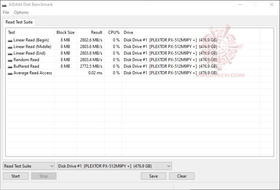
Task: Minimize the AIDA64 Disk Benchmark window
Action: 240,4
